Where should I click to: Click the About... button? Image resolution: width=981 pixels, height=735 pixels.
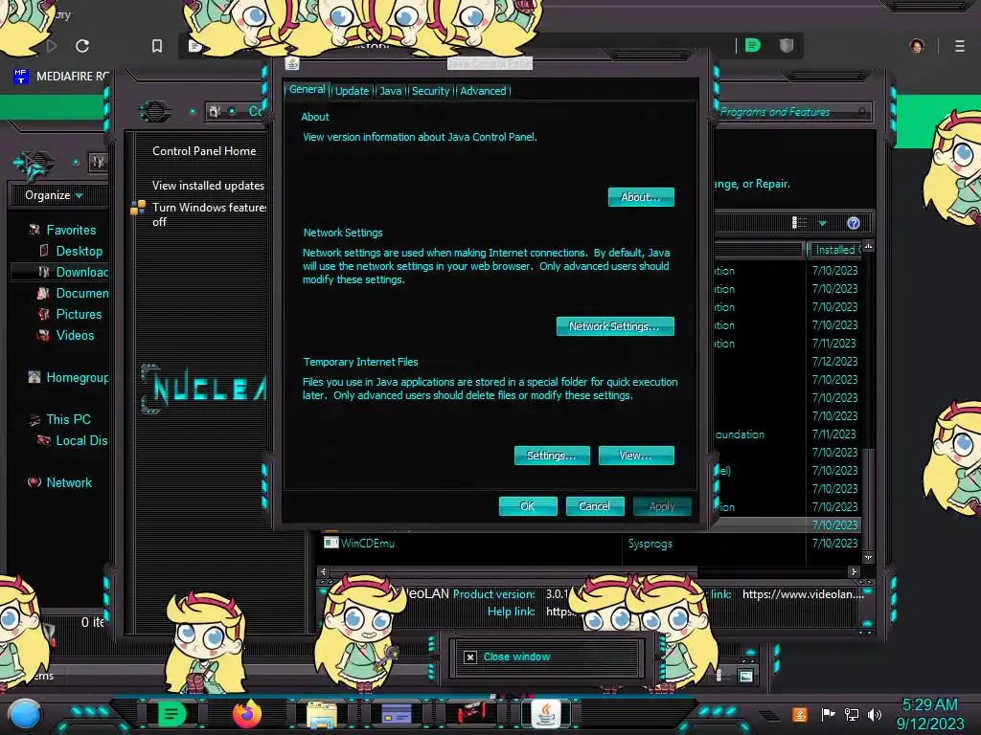(641, 197)
